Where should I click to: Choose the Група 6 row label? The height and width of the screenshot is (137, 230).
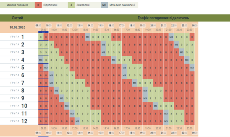tap(17, 75)
